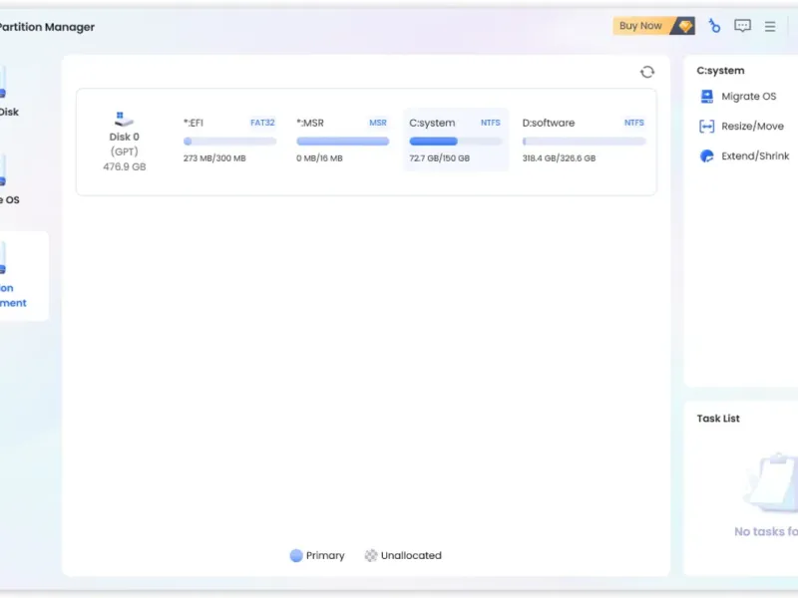Click the EFI usage bar
This screenshot has width=798, height=598.
click(230, 142)
